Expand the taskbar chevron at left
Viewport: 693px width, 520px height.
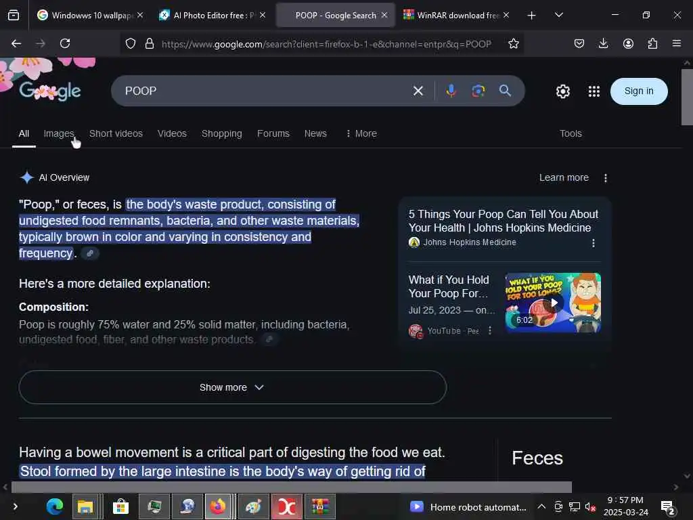click(15, 506)
